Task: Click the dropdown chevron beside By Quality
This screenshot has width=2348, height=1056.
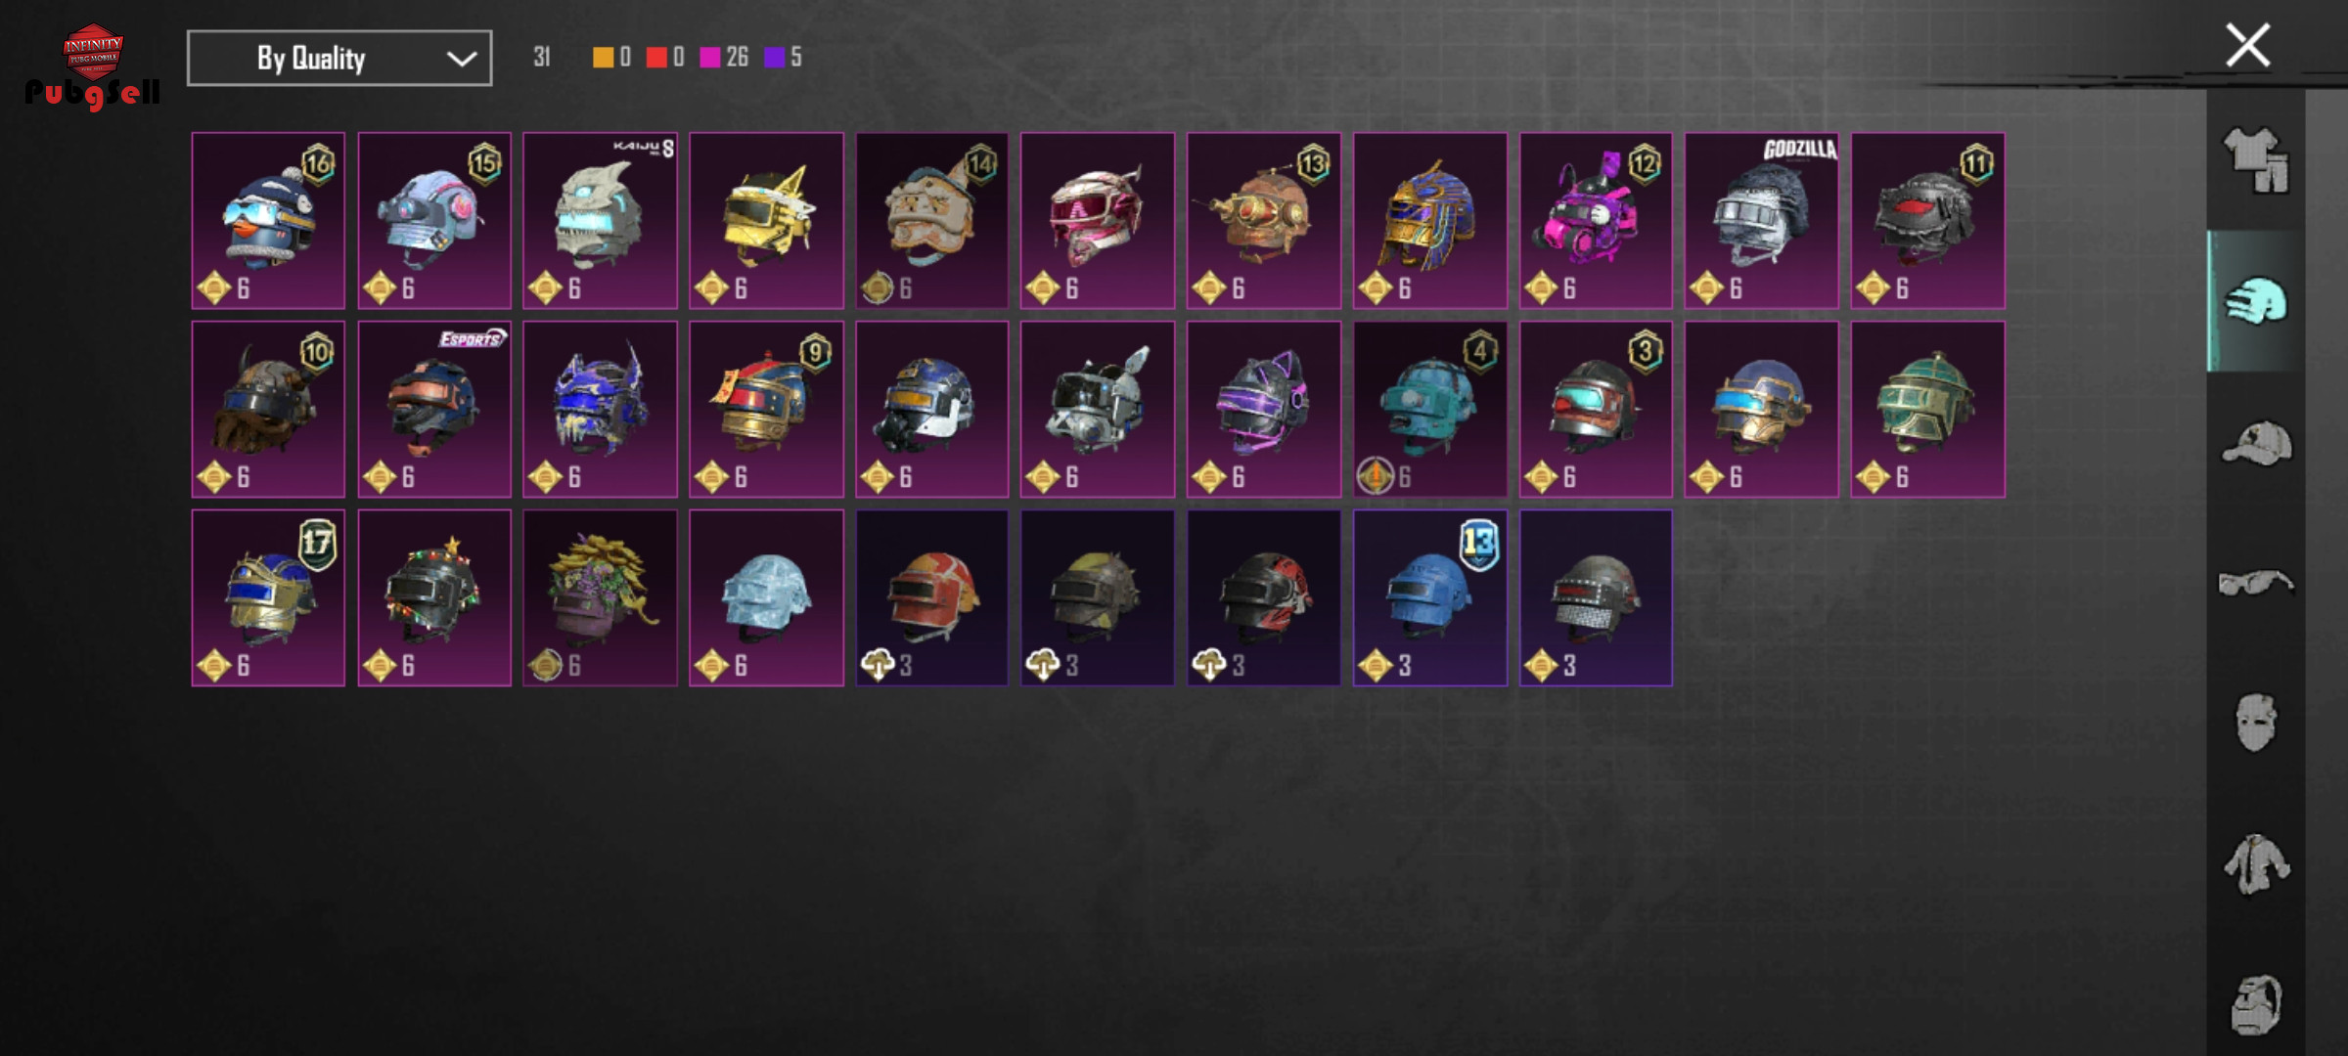Action: [461, 59]
